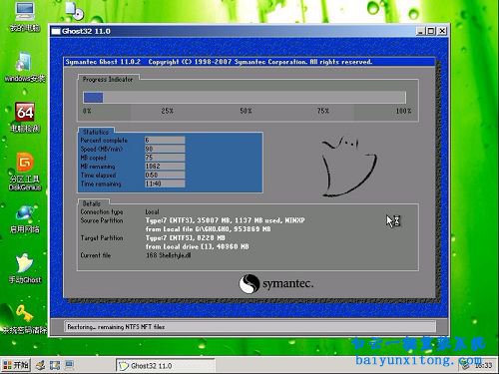The image size is (499, 374).
Task: Click the Connection type value Local
Action: point(152,211)
